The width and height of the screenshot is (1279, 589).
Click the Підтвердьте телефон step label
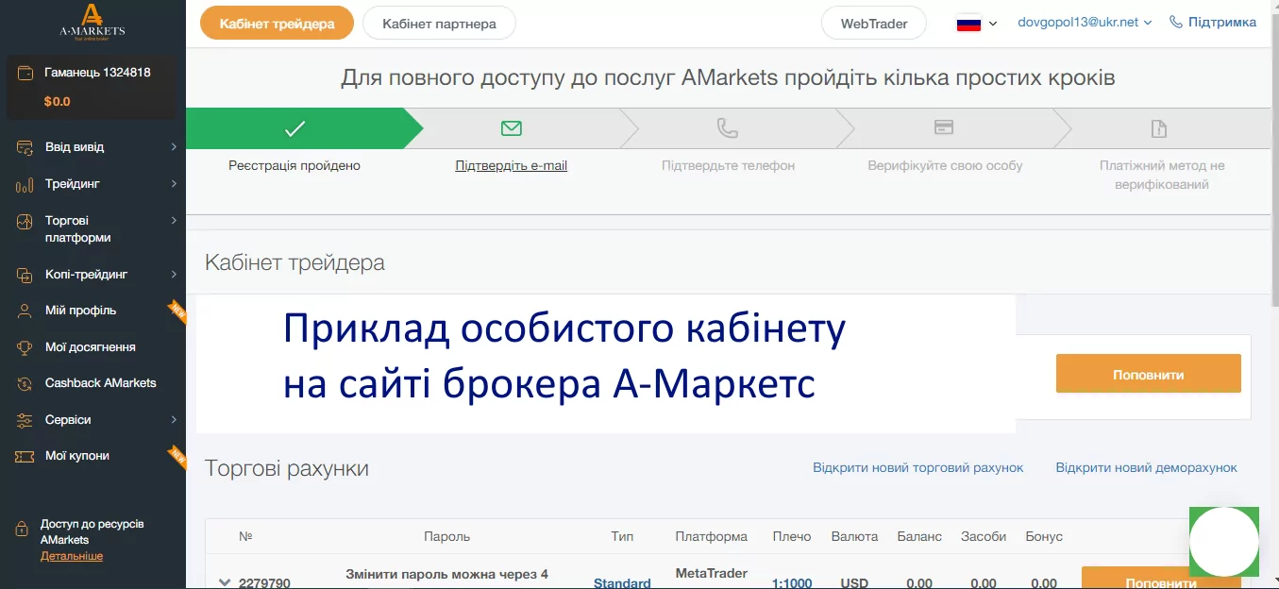pos(729,165)
